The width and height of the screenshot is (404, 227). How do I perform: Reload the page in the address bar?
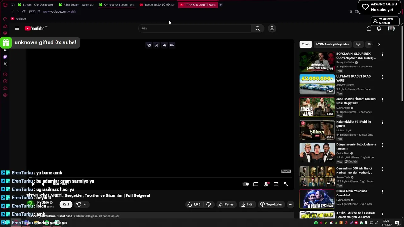point(24,12)
